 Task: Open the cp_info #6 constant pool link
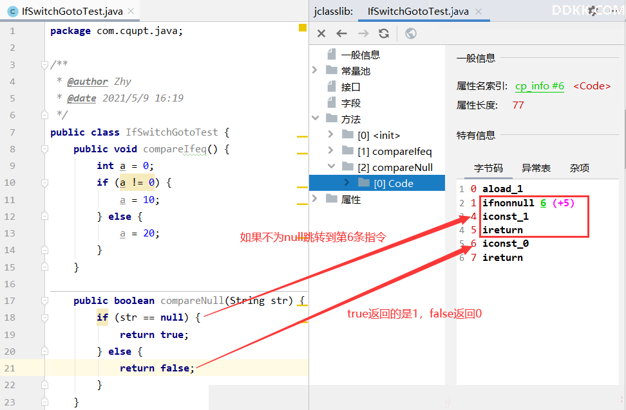click(540, 86)
